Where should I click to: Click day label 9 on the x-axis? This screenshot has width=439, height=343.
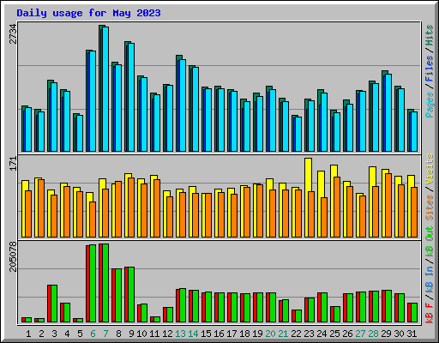coord(131,334)
